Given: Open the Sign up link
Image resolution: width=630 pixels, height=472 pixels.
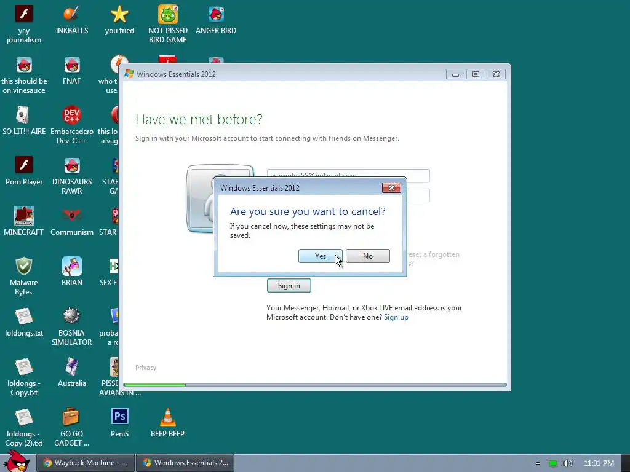Looking at the screenshot, I should 396,317.
